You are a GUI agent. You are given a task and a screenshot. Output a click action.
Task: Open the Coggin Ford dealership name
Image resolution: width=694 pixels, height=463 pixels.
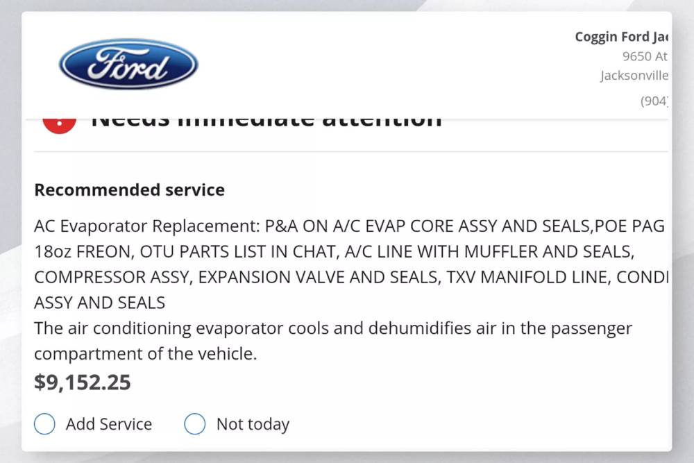[621, 37]
